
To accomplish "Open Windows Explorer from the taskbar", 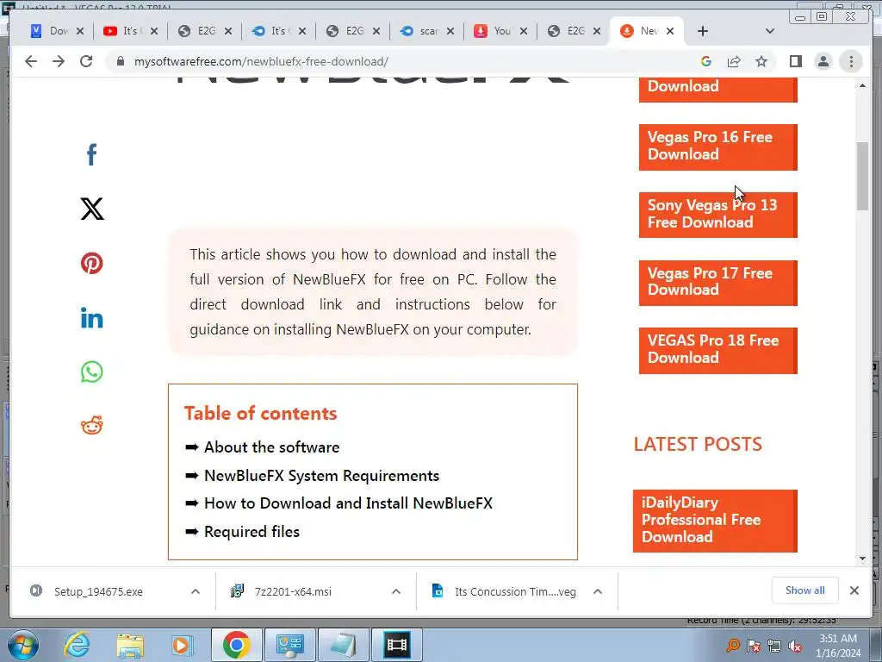I will 130,645.
